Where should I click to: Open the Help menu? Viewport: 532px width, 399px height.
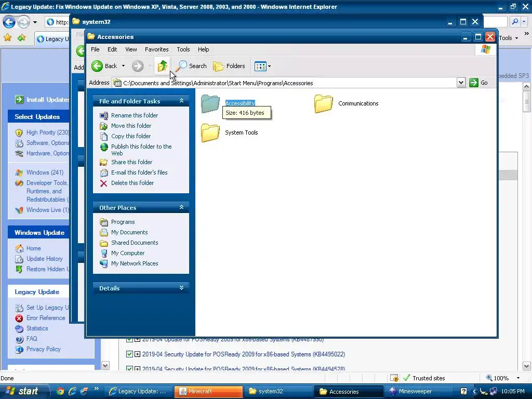click(203, 49)
